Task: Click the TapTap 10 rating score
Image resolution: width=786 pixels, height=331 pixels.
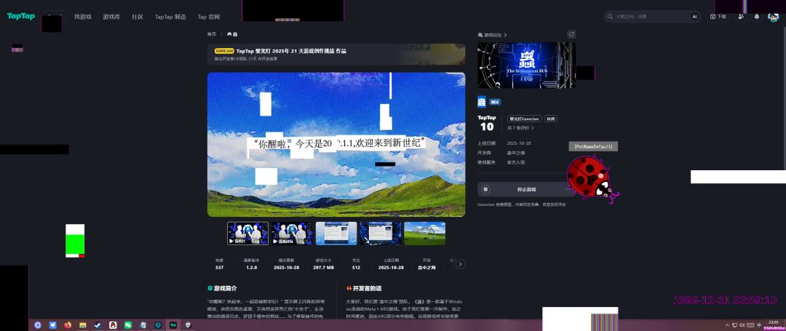Action: click(487, 123)
